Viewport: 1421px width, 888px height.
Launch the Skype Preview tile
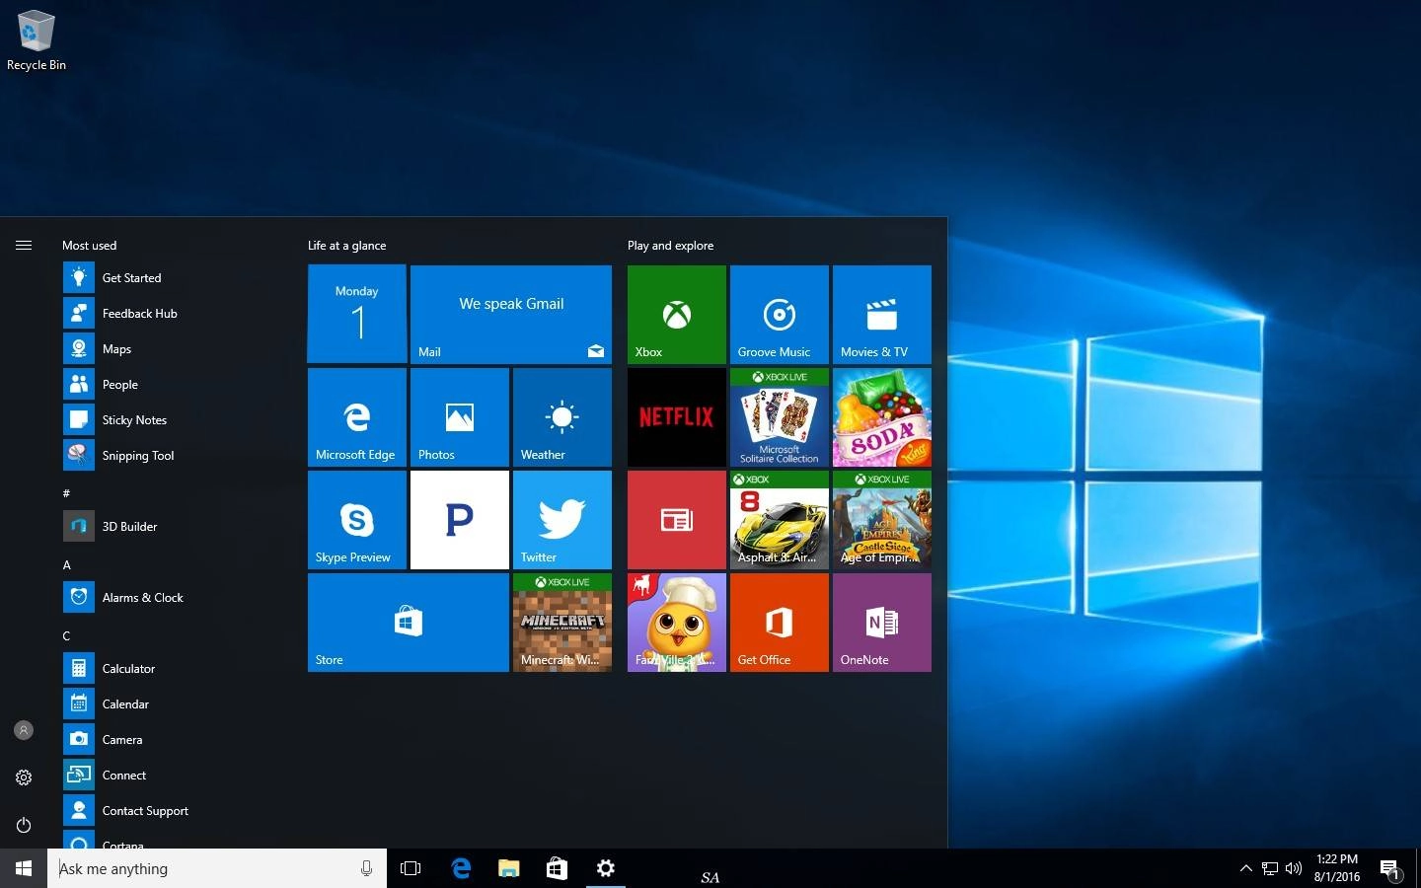357,519
